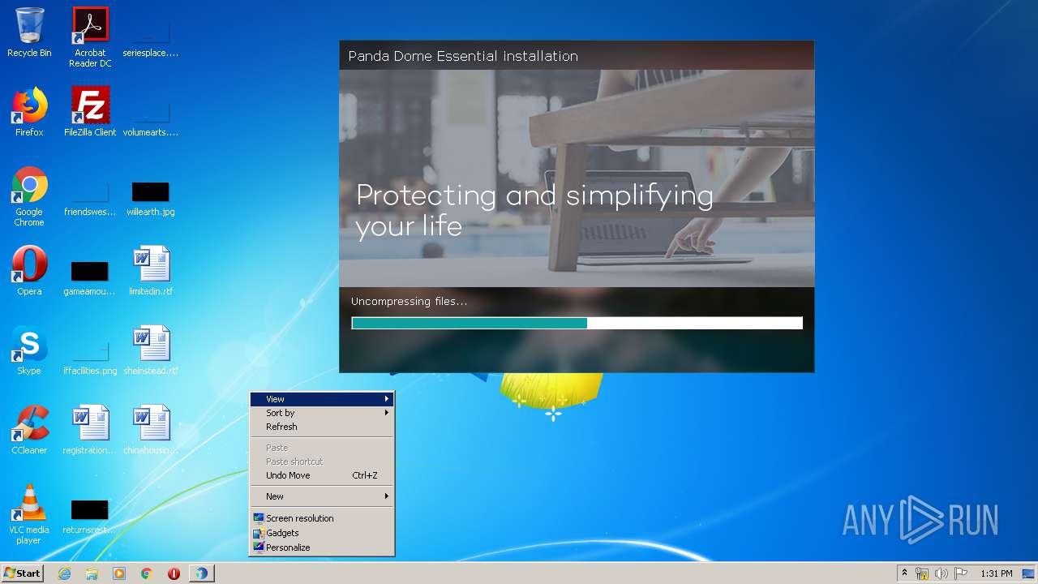Image resolution: width=1038 pixels, height=584 pixels.
Task: Open the Sort by submenu
Action: 322,413
